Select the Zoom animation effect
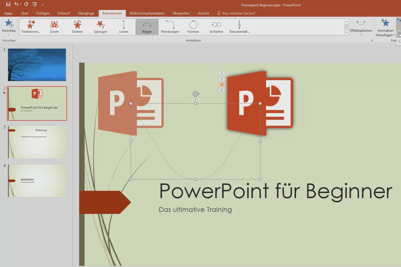The height and width of the screenshot is (267, 401). [54, 27]
